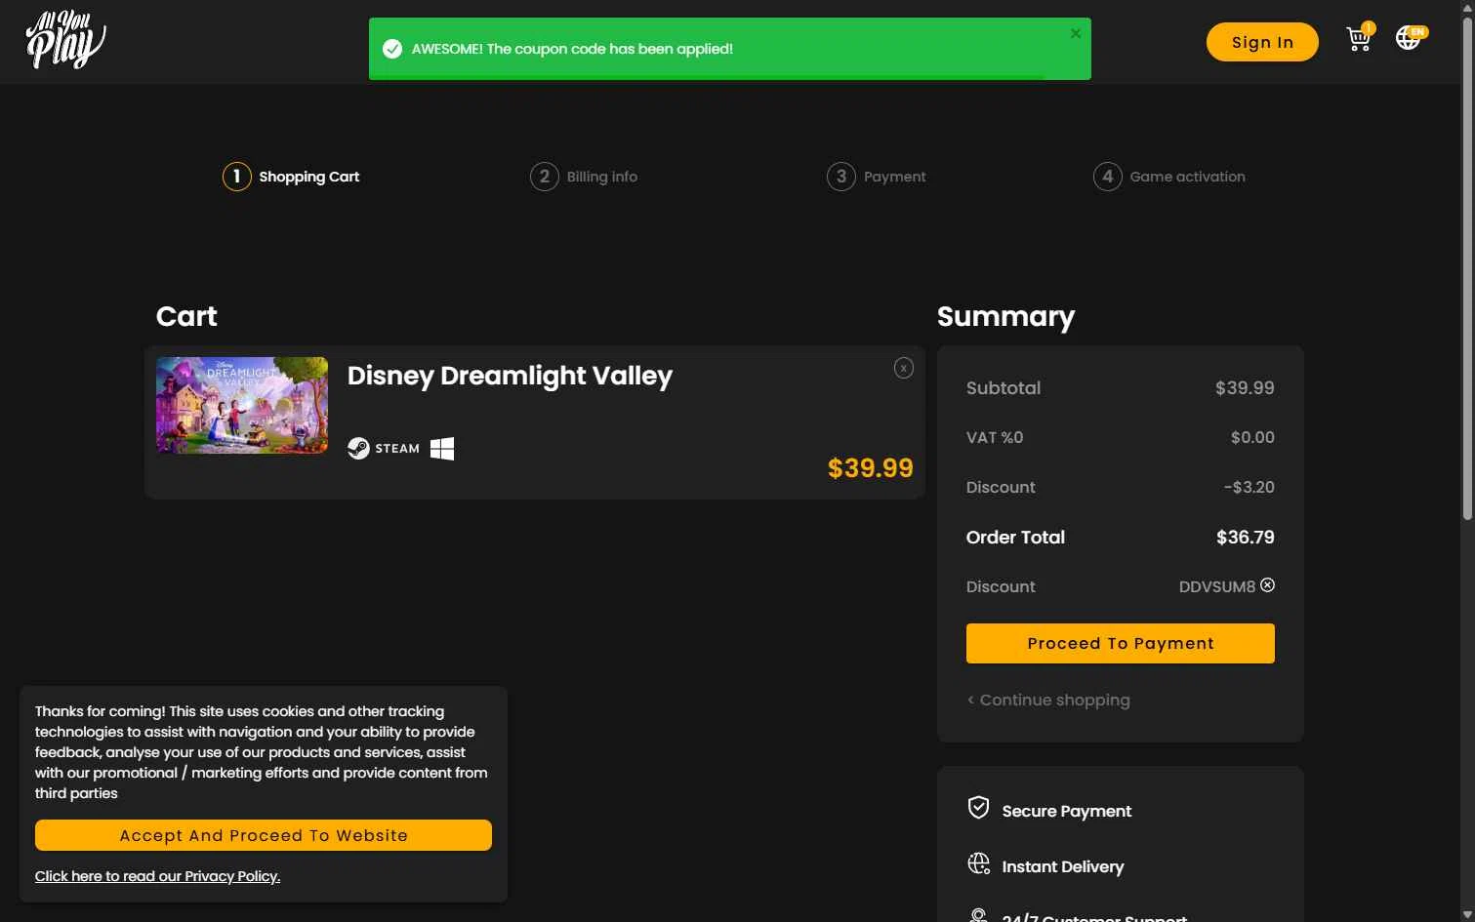Click the VAT %0 label
Viewport: 1475px width, 922px height.
click(995, 437)
